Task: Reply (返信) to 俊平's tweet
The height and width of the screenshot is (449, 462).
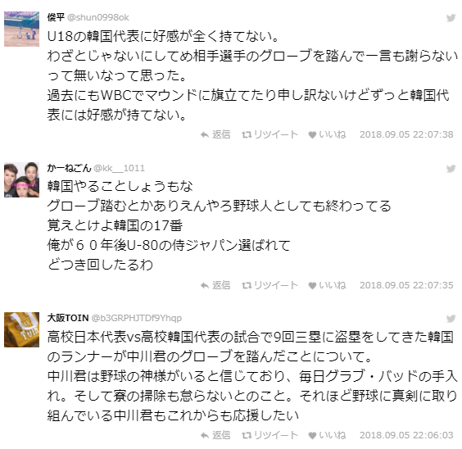Action: click(215, 134)
